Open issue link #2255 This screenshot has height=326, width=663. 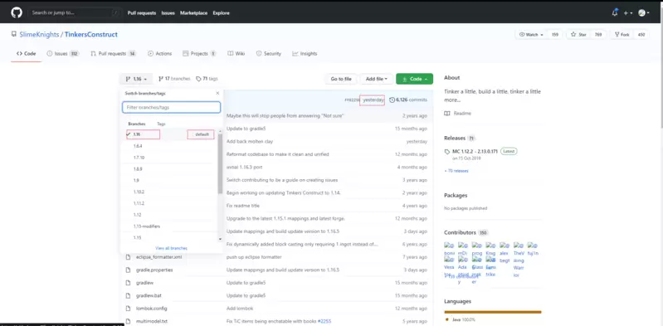324,321
